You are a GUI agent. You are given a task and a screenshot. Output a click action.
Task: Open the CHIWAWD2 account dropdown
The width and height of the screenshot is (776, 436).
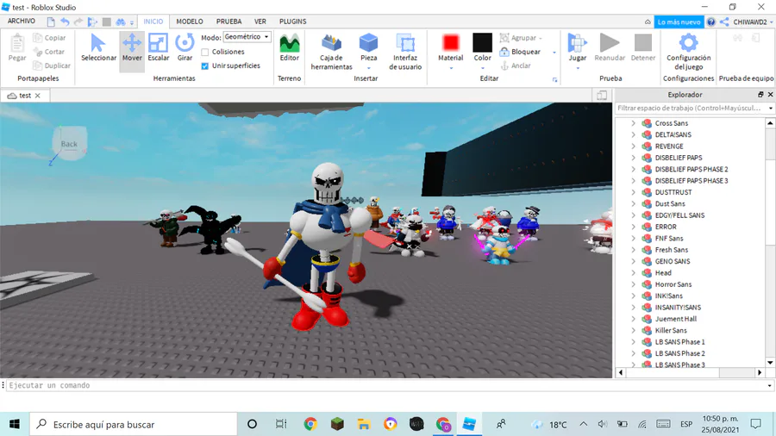753,22
